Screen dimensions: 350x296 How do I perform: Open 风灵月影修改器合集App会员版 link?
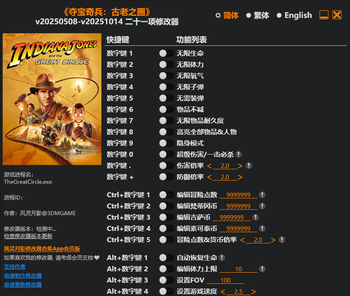click(x=42, y=248)
